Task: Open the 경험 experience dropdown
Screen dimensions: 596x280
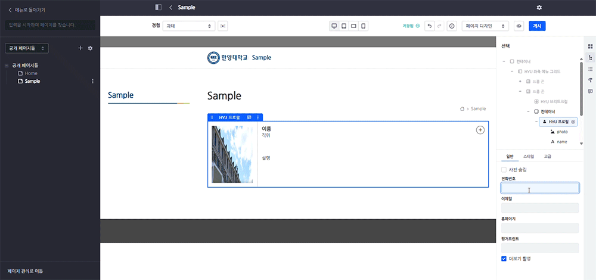Action: click(188, 26)
